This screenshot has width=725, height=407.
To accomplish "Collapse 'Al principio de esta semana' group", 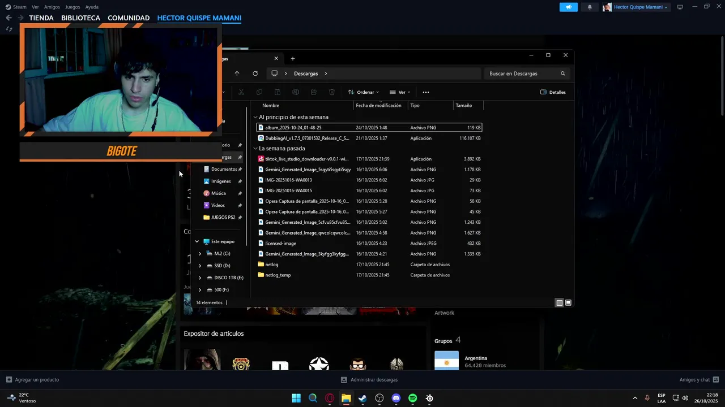I will [255, 117].
